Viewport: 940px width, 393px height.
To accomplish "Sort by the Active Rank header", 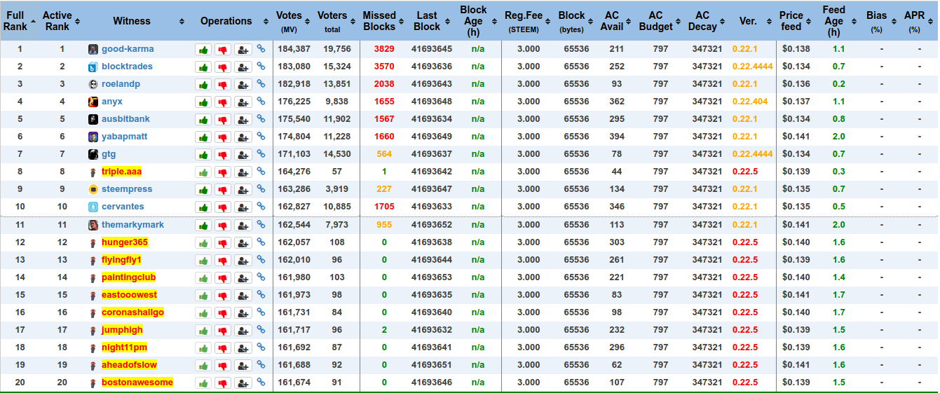I will coord(60,21).
